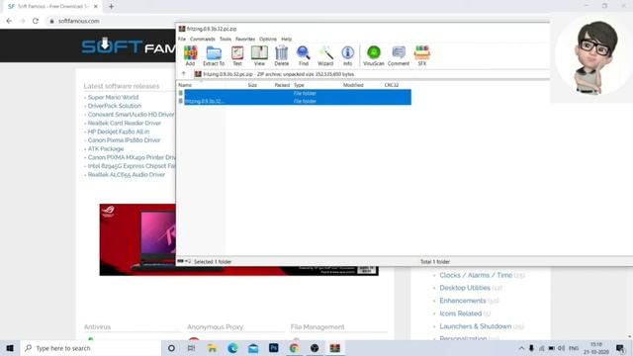633x356 pixels.
Task: Open the Enhancements category
Action: point(463,301)
